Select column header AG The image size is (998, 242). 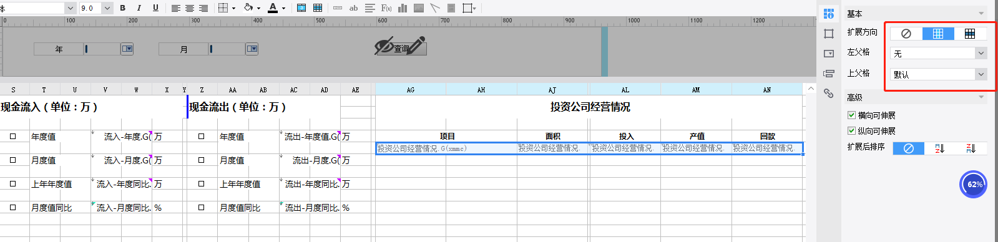coord(411,90)
